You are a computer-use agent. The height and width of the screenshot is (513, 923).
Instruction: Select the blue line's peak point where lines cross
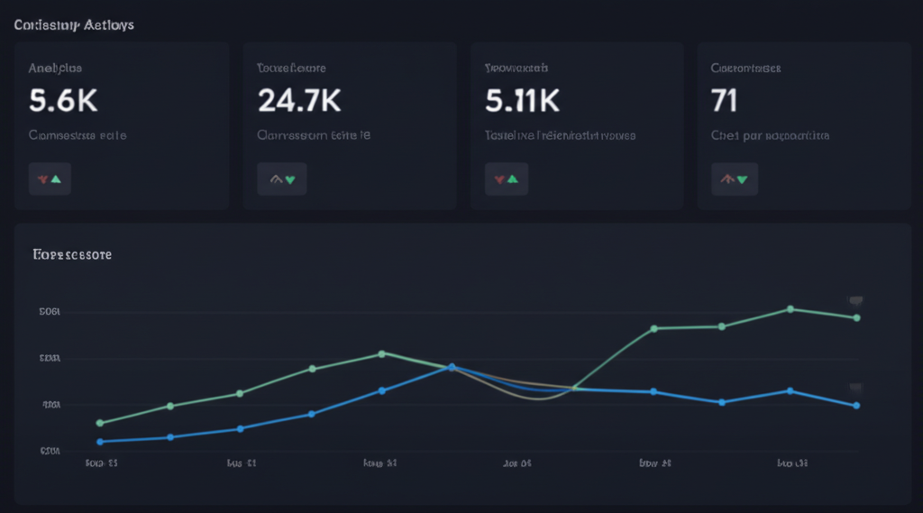[x=452, y=367]
